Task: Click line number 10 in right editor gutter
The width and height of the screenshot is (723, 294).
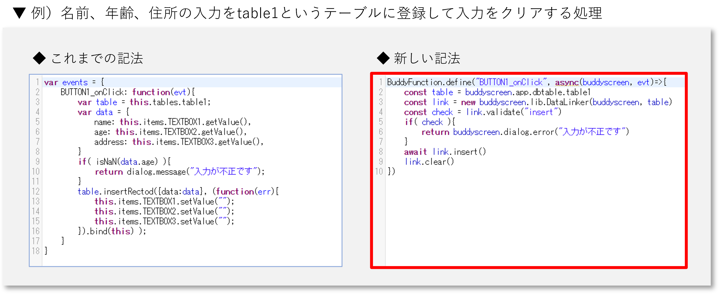Action: [379, 171]
